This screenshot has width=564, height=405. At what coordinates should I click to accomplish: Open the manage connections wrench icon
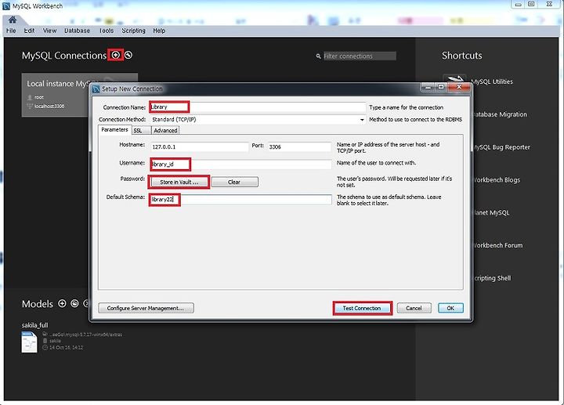pos(128,55)
